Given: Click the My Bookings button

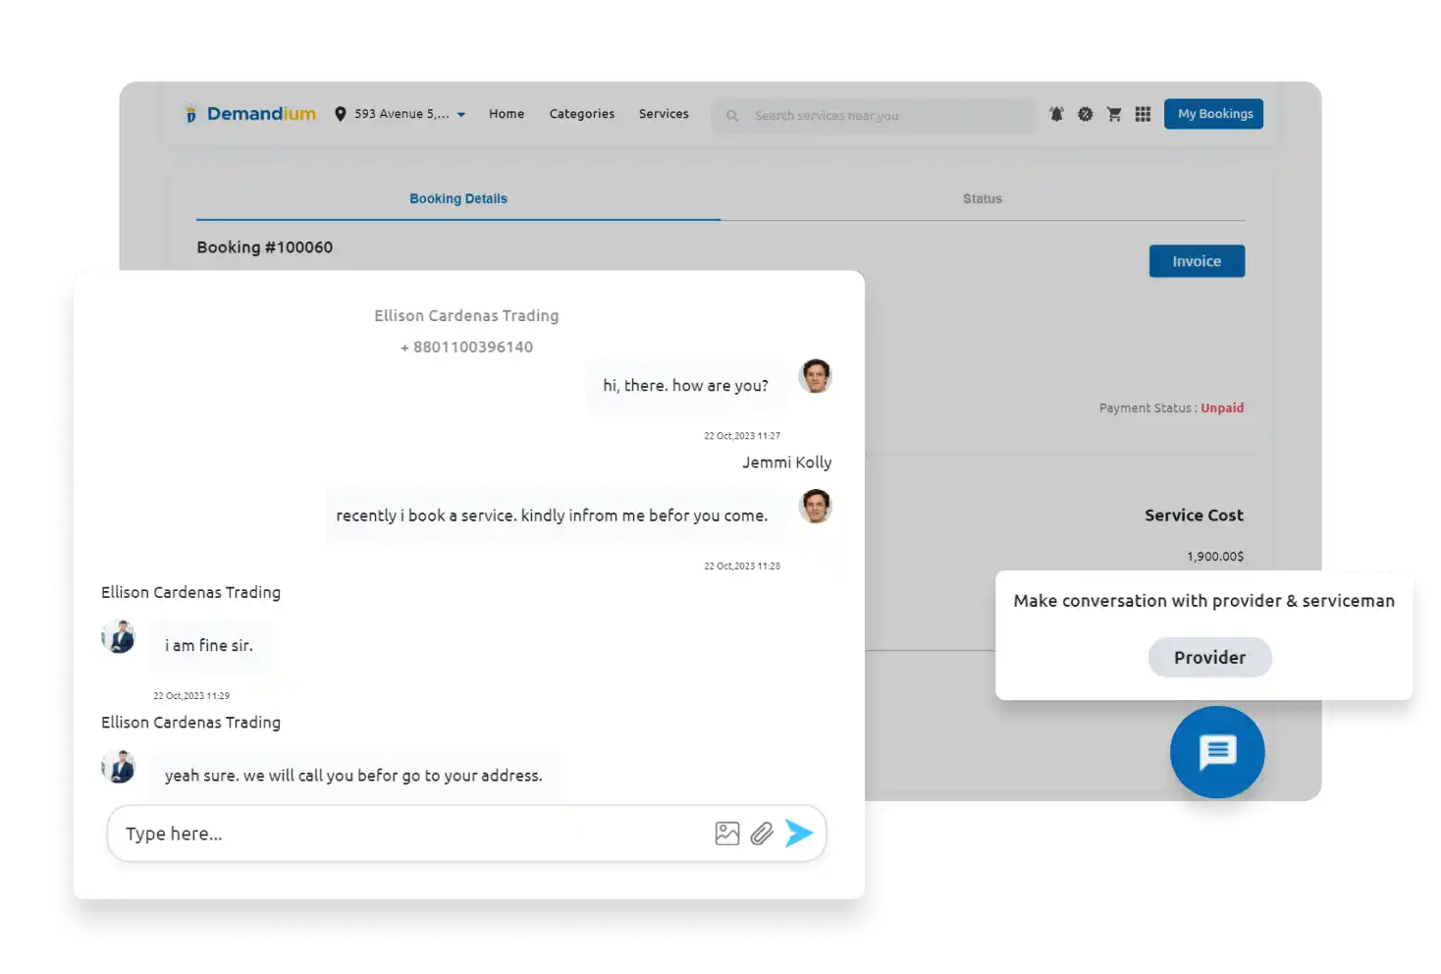Looking at the screenshot, I should tap(1214, 114).
